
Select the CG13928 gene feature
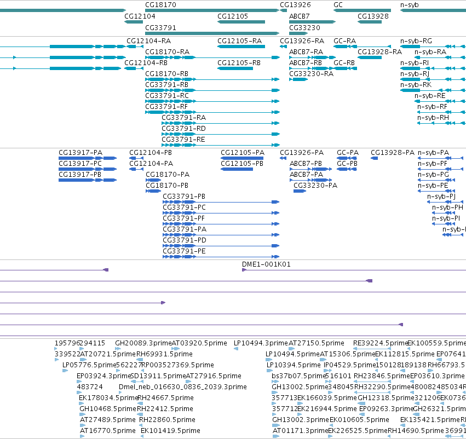coord(370,22)
